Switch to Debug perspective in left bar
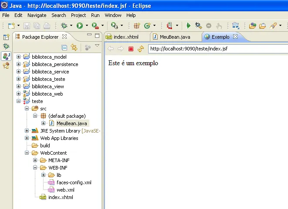The width and height of the screenshot is (288, 209). tap(6, 46)
